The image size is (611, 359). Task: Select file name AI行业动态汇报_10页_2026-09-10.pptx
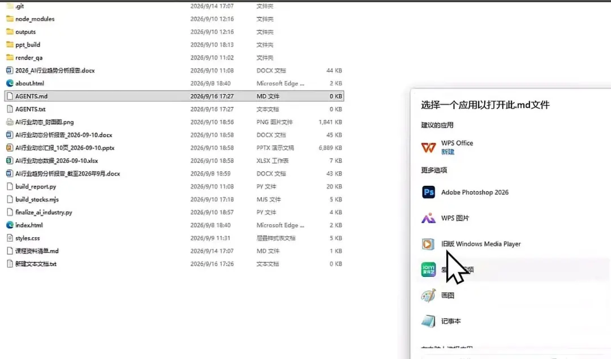tap(64, 147)
